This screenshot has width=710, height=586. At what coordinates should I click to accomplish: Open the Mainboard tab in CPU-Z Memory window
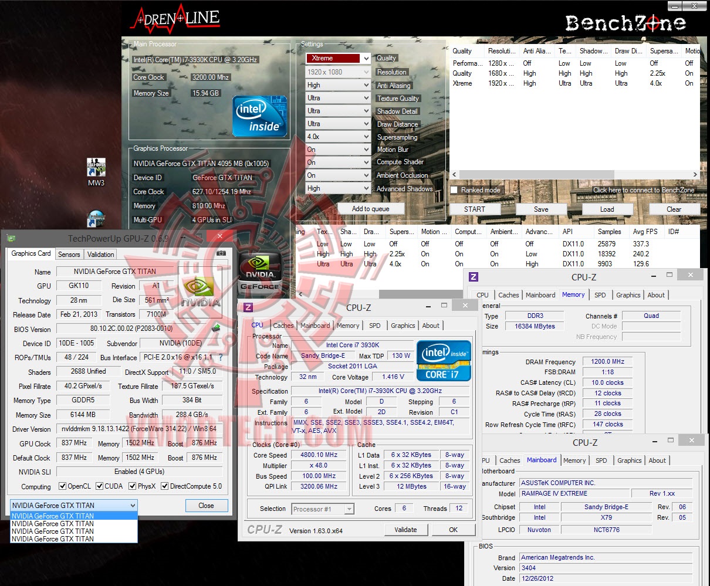pyautogui.click(x=540, y=295)
